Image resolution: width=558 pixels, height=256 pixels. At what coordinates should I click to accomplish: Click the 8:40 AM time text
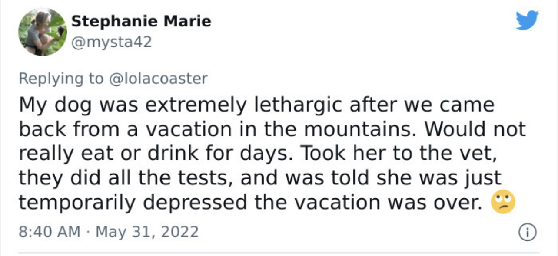pos(49,232)
